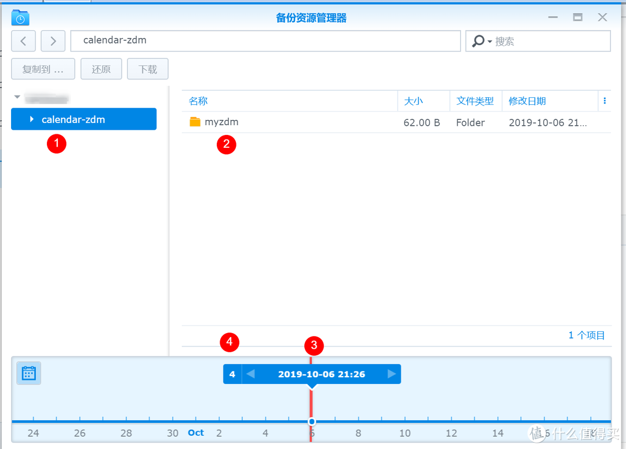
Task: Go to next backup version arrow
Action: coord(392,374)
